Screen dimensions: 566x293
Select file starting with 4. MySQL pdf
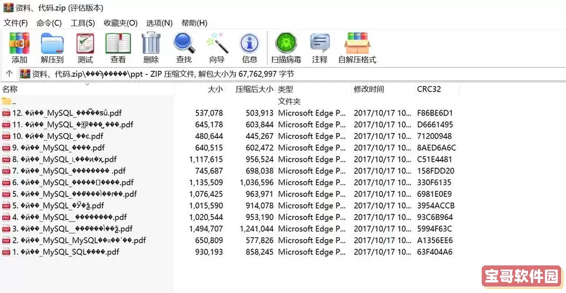tap(229, 217)
